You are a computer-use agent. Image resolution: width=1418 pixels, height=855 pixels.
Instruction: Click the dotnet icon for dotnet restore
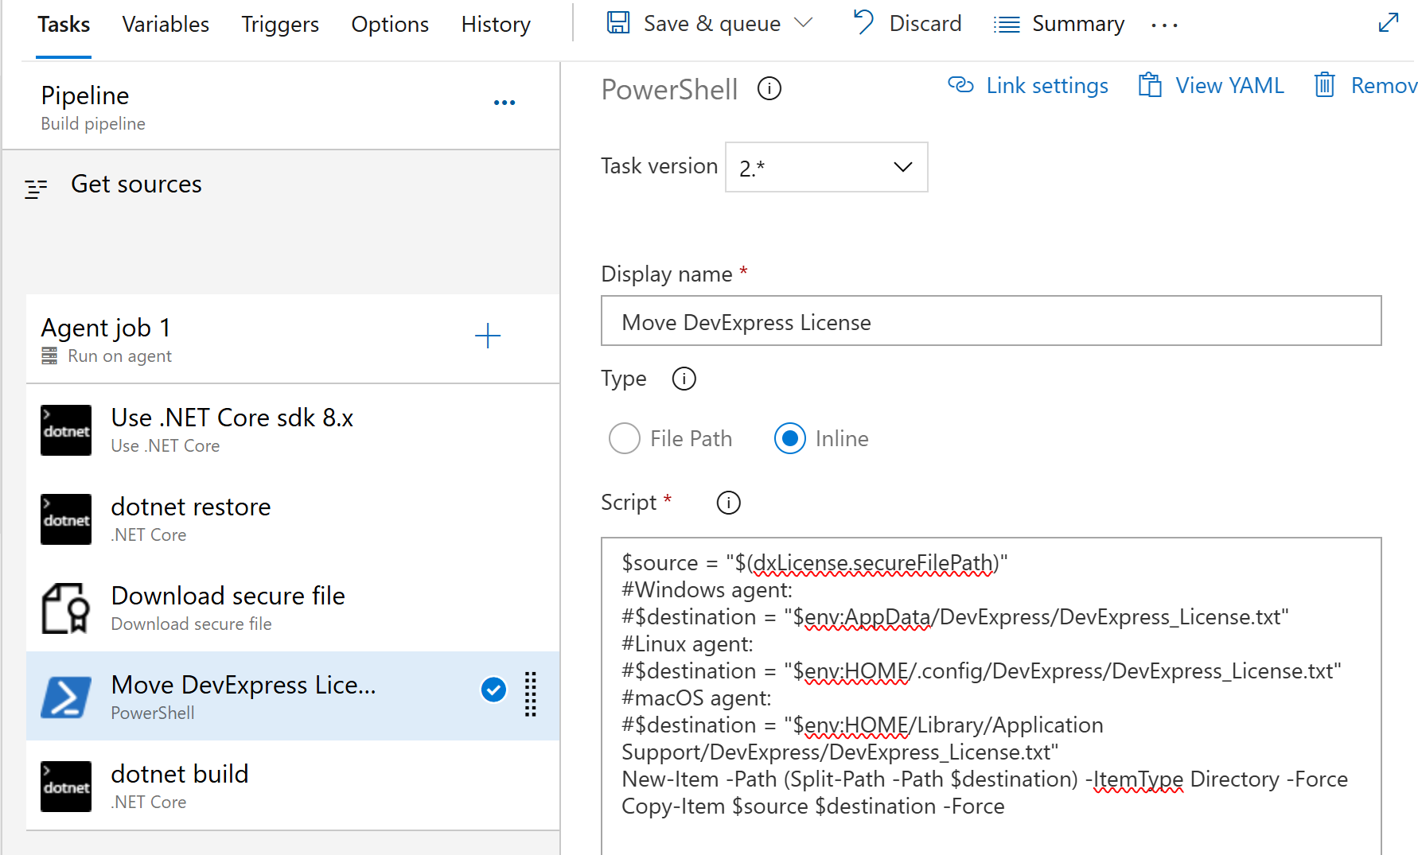coord(66,519)
